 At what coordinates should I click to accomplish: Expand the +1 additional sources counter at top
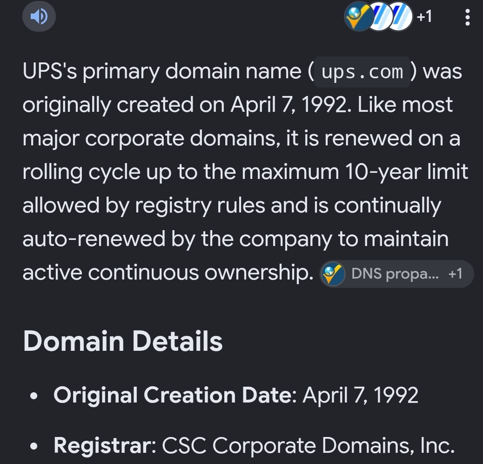pyautogui.click(x=424, y=16)
